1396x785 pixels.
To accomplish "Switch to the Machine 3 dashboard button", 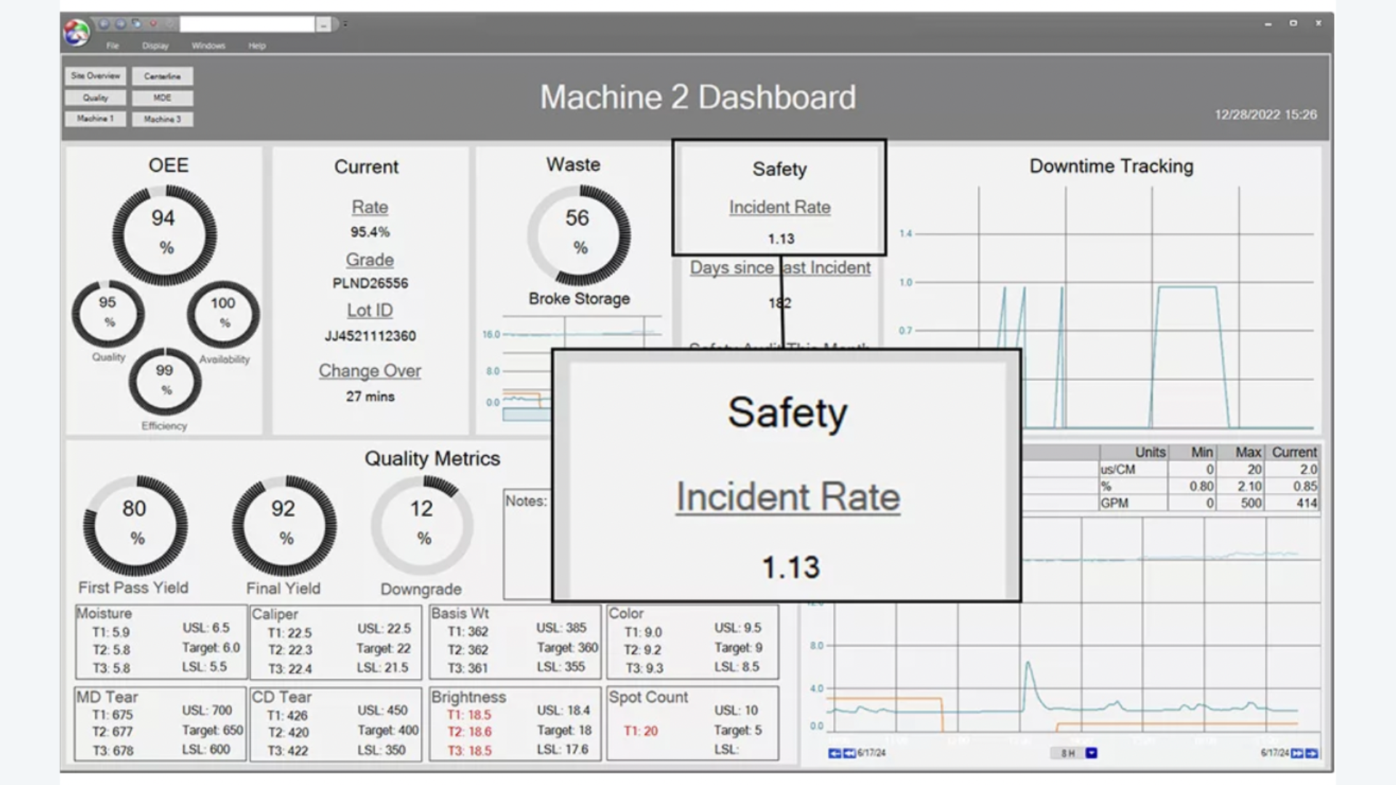I will (162, 119).
